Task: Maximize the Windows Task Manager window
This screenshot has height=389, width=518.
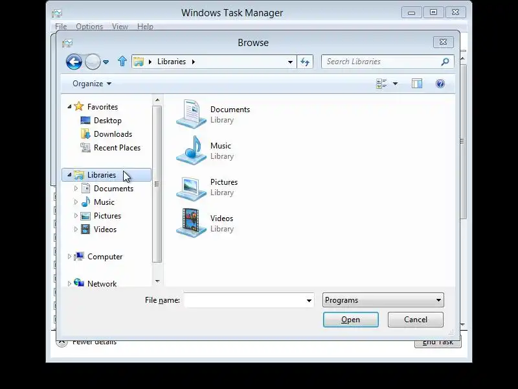Action: click(433, 12)
